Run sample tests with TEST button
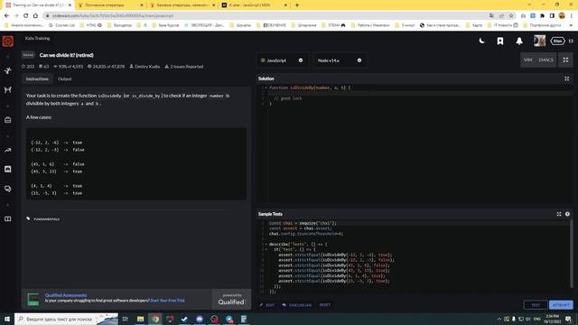This screenshot has height=325, width=578. coord(536,305)
